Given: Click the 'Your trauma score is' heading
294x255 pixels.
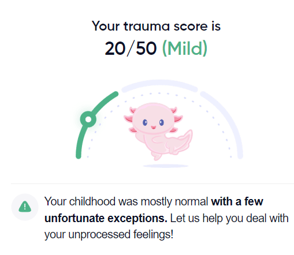Looking at the screenshot, I should pos(156,26).
